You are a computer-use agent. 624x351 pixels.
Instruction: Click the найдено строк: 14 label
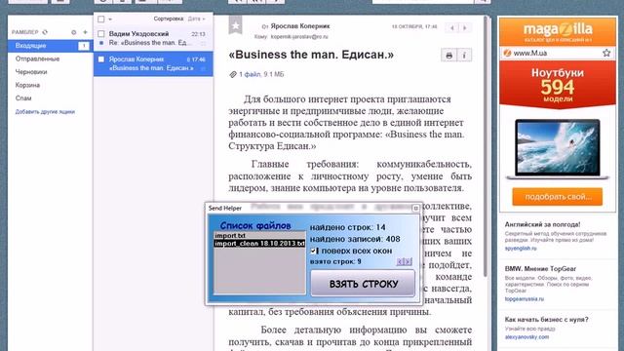(347, 227)
